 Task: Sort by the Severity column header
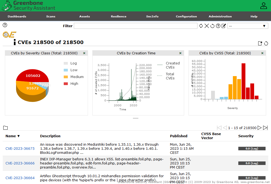pyautogui.click(x=246, y=136)
